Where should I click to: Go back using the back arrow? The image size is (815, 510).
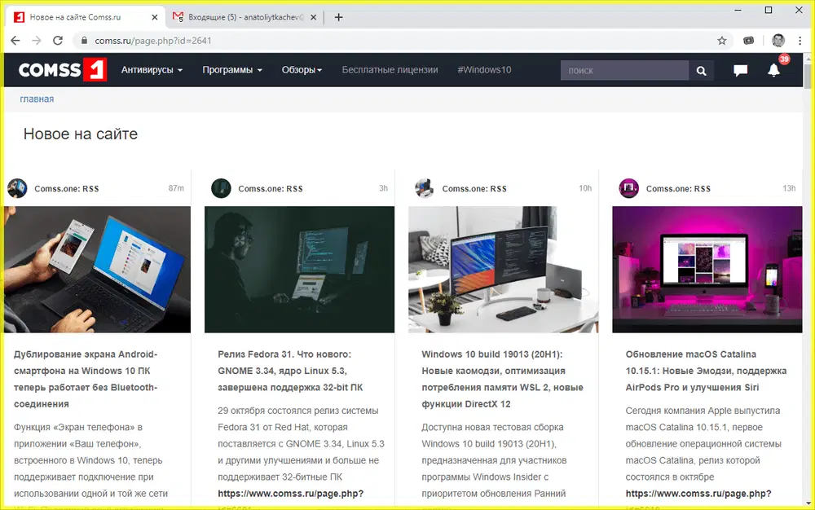click(15, 39)
